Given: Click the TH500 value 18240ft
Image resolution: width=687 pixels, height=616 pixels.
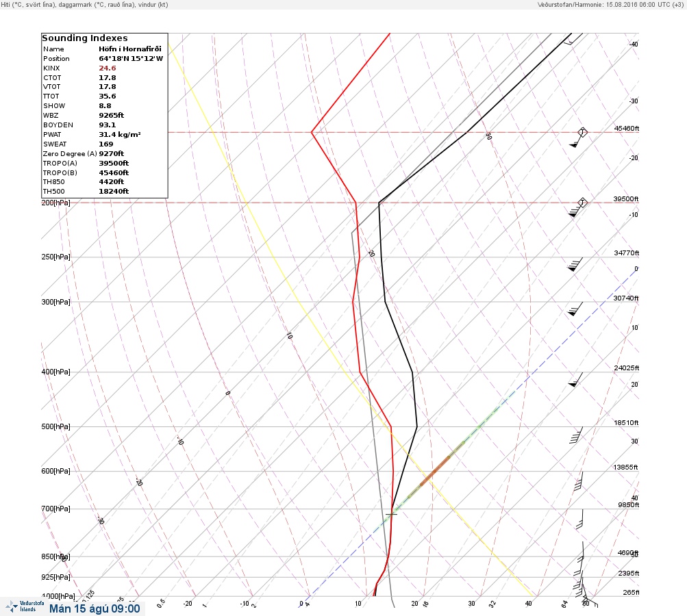Looking at the screenshot, I should coord(114,192).
